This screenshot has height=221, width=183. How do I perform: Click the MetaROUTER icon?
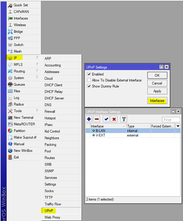(x=10, y=124)
